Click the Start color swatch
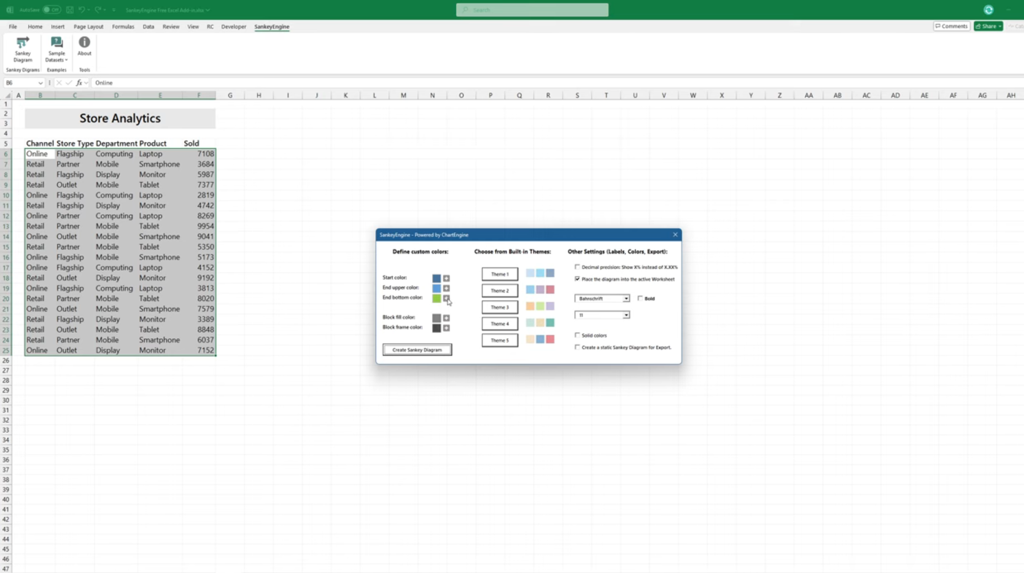The height and width of the screenshot is (573, 1024). tap(436, 279)
